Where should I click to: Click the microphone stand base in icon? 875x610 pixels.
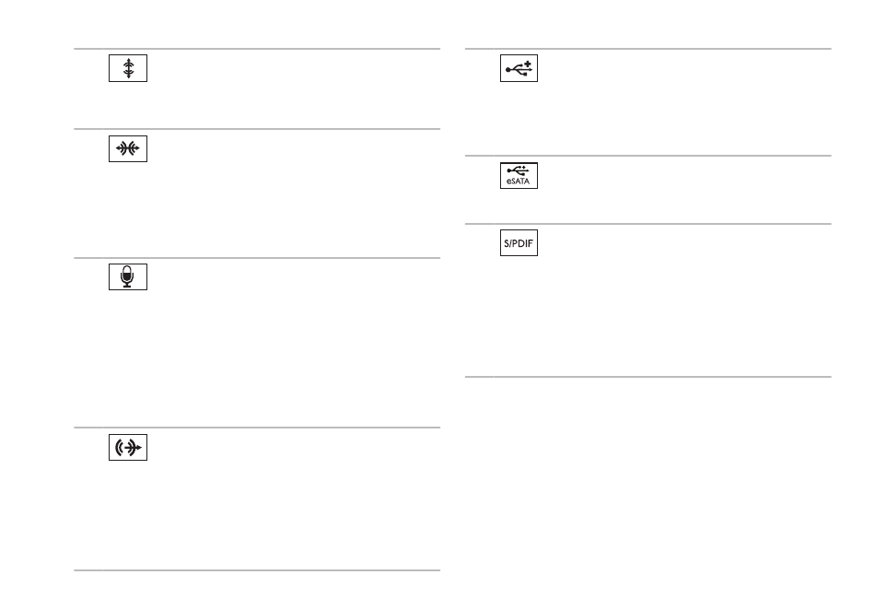(x=127, y=286)
